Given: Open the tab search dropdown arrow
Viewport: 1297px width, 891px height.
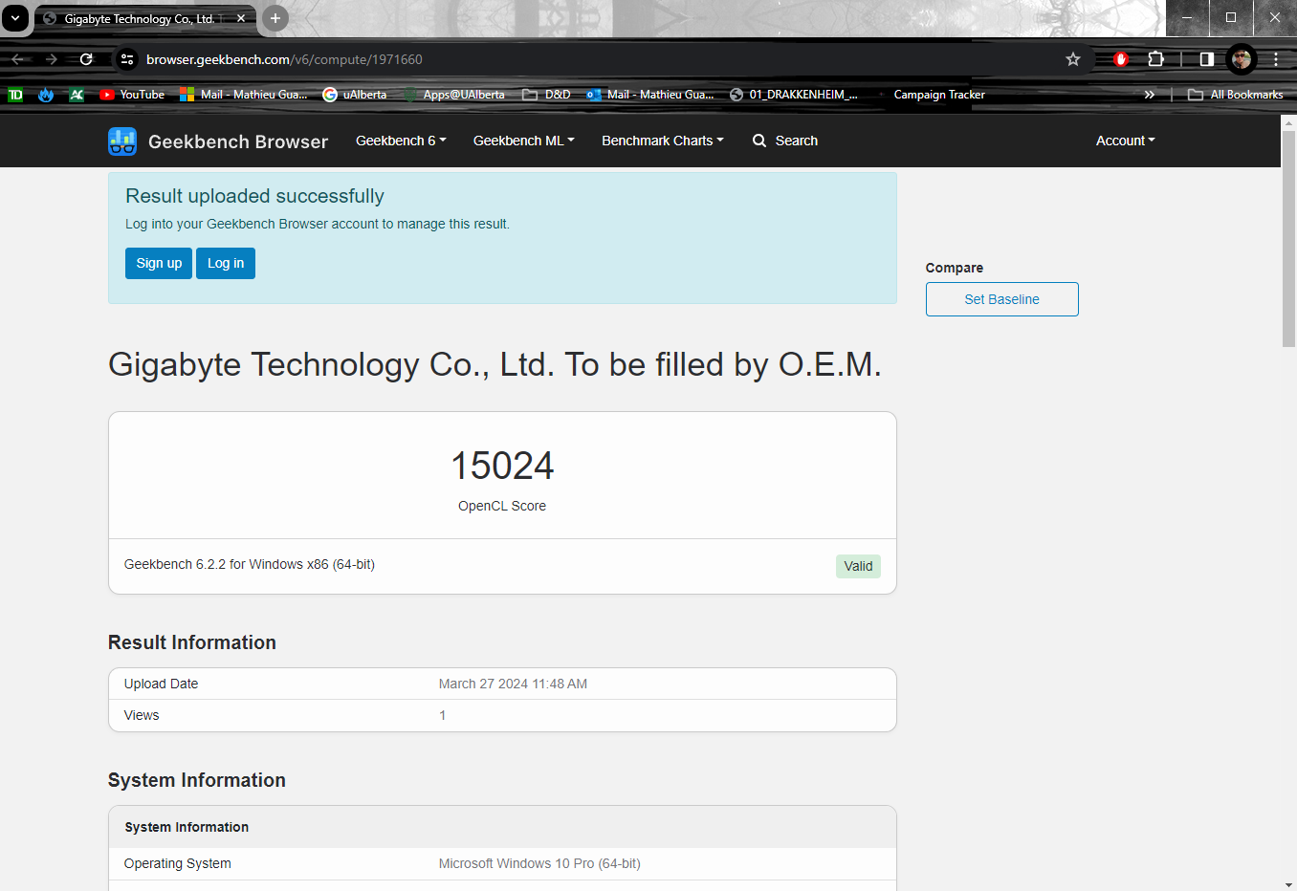Looking at the screenshot, I should coord(15,18).
